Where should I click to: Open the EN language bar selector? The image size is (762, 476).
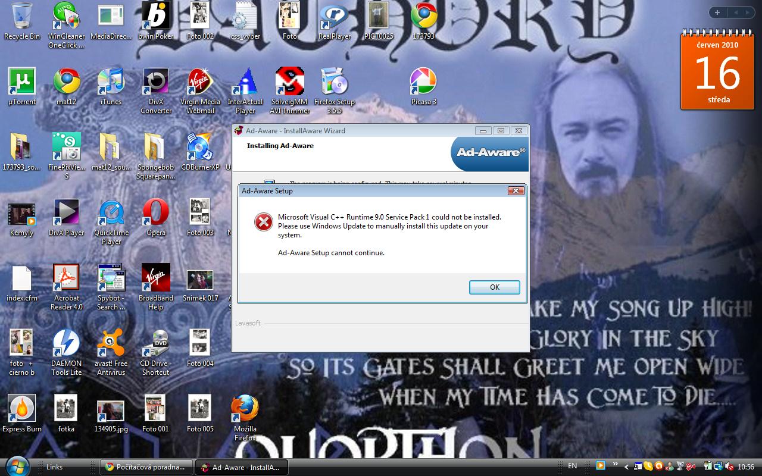coord(572,466)
